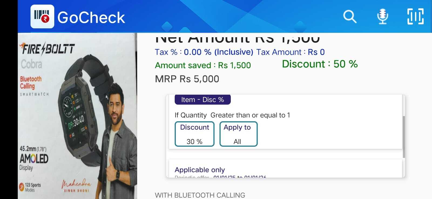The height and width of the screenshot is (199, 432).
Task: Tap the Tax % Inclusive text
Action: (x=204, y=52)
